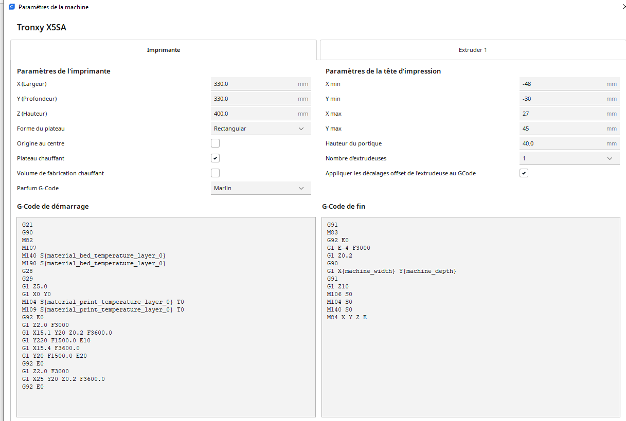Click the Y (Profondeur) input field

(261, 99)
